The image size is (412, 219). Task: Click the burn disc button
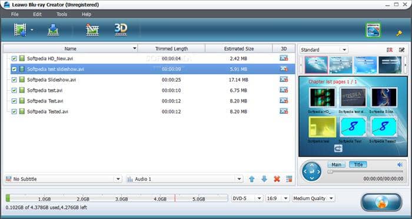[x=381, y=202]
